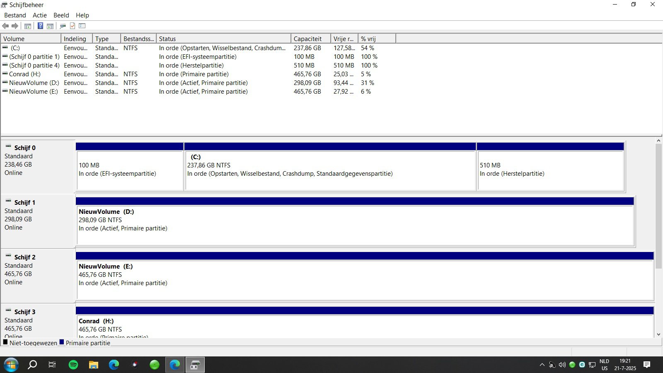Select the Schijf 0 disk label
This screenshot has width=663, height=373.
[25, 148]
